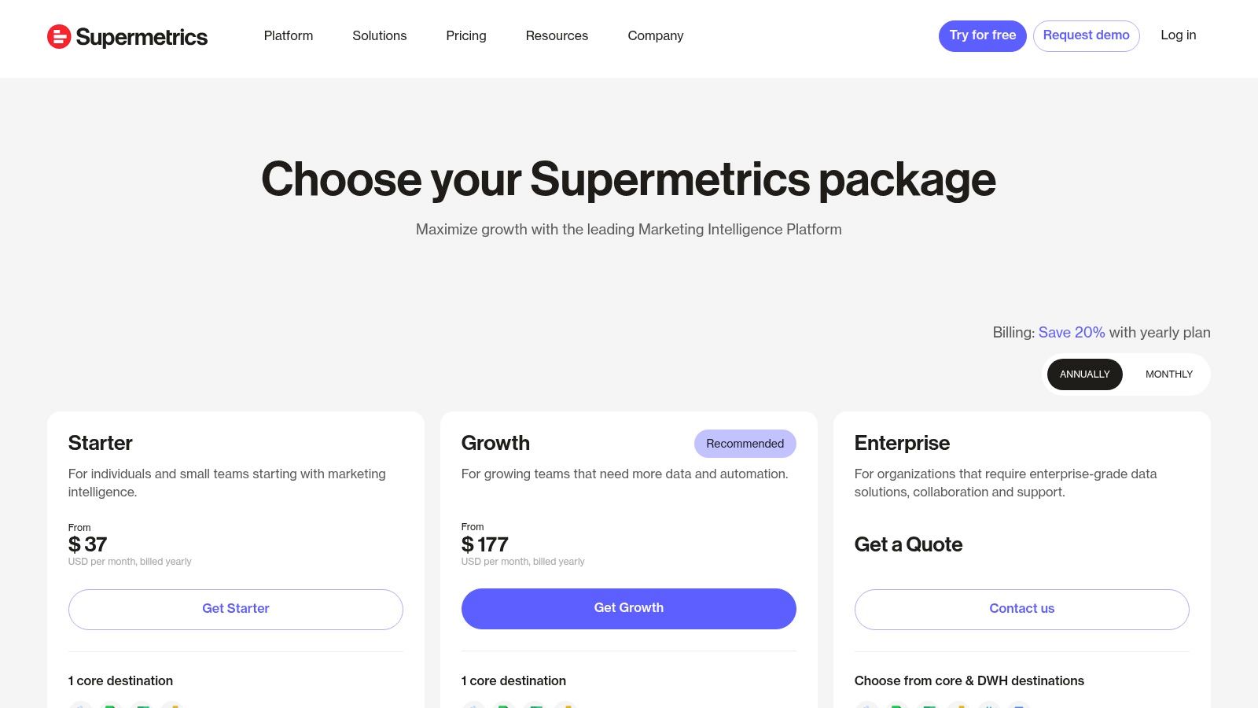The image size is (1258, 708).
Task: Select the Excel destination icon under Starter plan
Action: click(142, 706)
